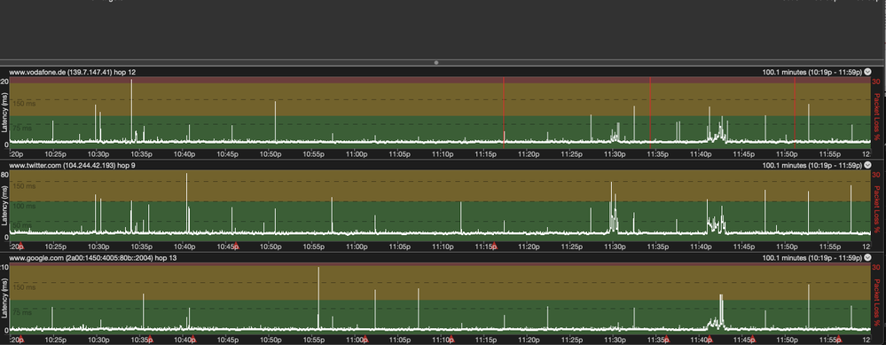Click the red marker at 11:35p in google graph
This screenshot has height=345, width=886.
[x=666, y=339]
